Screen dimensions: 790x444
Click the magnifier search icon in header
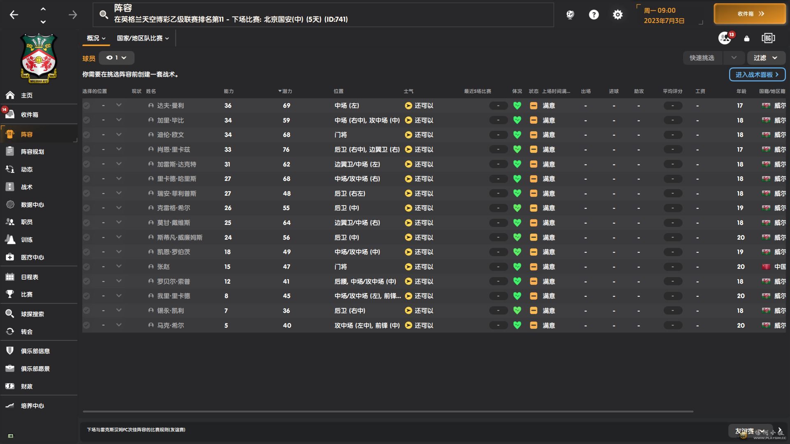(104, 15)
